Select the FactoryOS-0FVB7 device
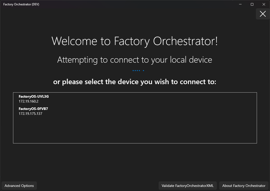Viewport: 270px width, 191px height. [x=33, y=109]
